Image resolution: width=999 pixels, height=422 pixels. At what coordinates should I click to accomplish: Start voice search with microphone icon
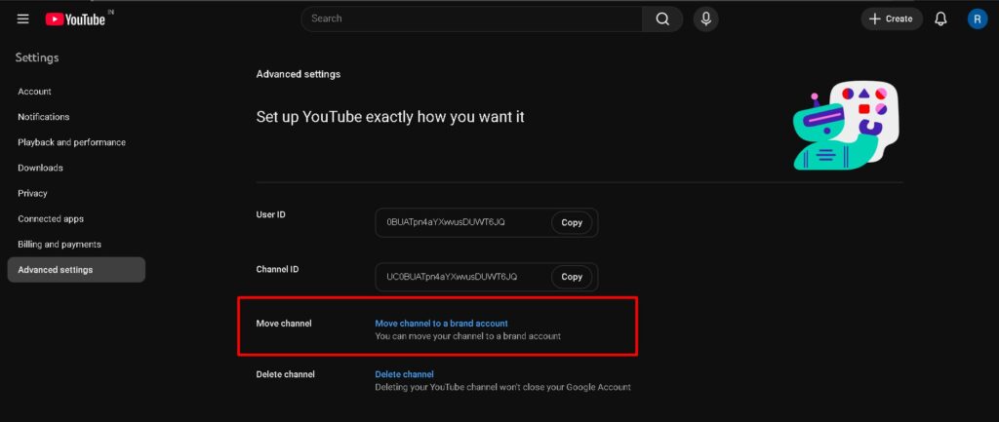point(706,19)
